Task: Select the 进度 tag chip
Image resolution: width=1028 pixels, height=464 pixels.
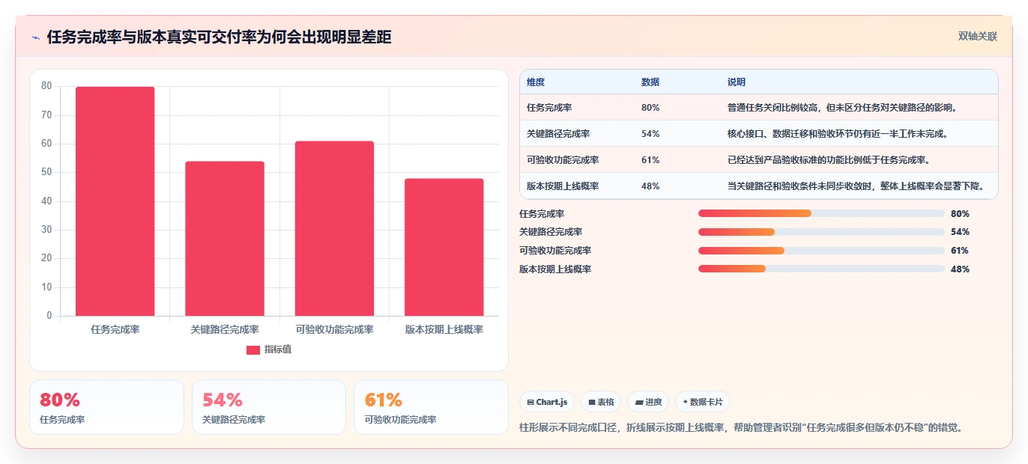Action: coord(648,402)
